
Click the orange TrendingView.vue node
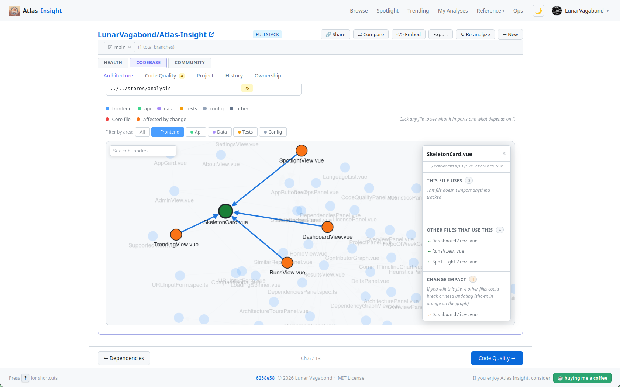pyautogui.click(x=176, y=234)
